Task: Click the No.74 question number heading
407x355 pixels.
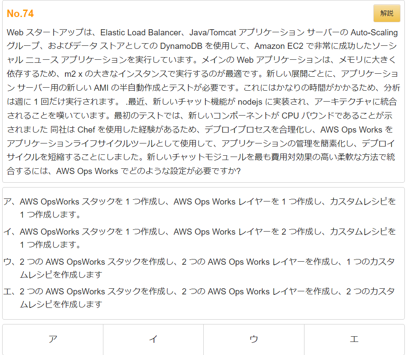Action: tap(20, 14)
